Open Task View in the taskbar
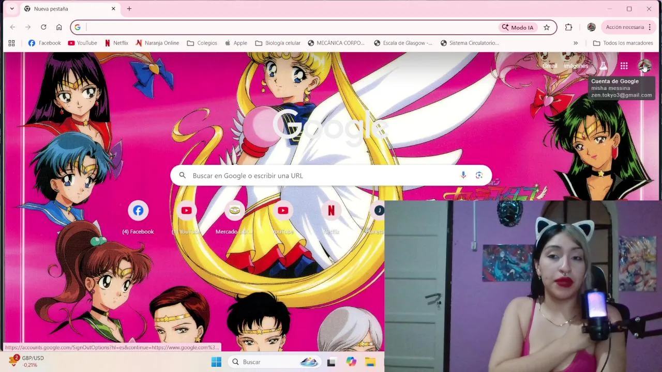Screen dimensions: 662x372 (x=331, y=362)
